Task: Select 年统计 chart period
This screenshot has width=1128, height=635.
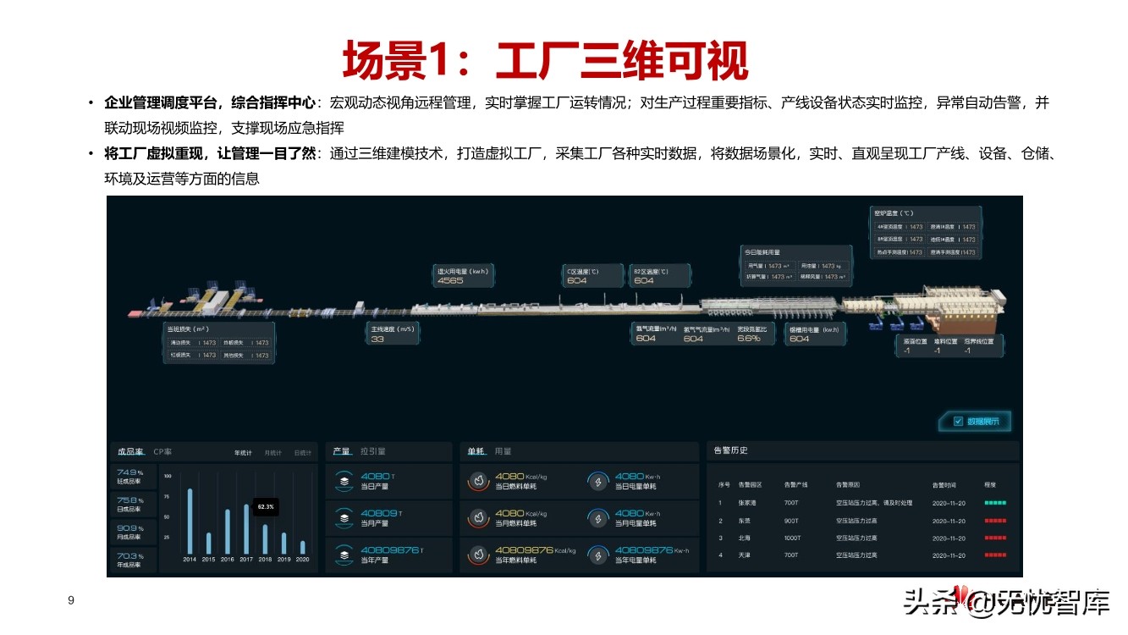Action: pos(244,453)
